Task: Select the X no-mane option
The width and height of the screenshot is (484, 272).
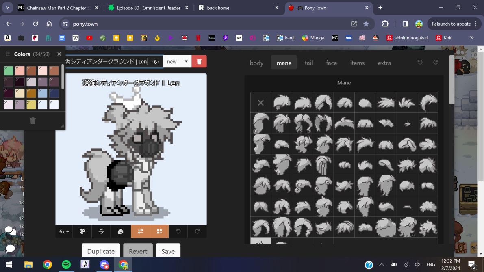Action: [x=261, y=103]
